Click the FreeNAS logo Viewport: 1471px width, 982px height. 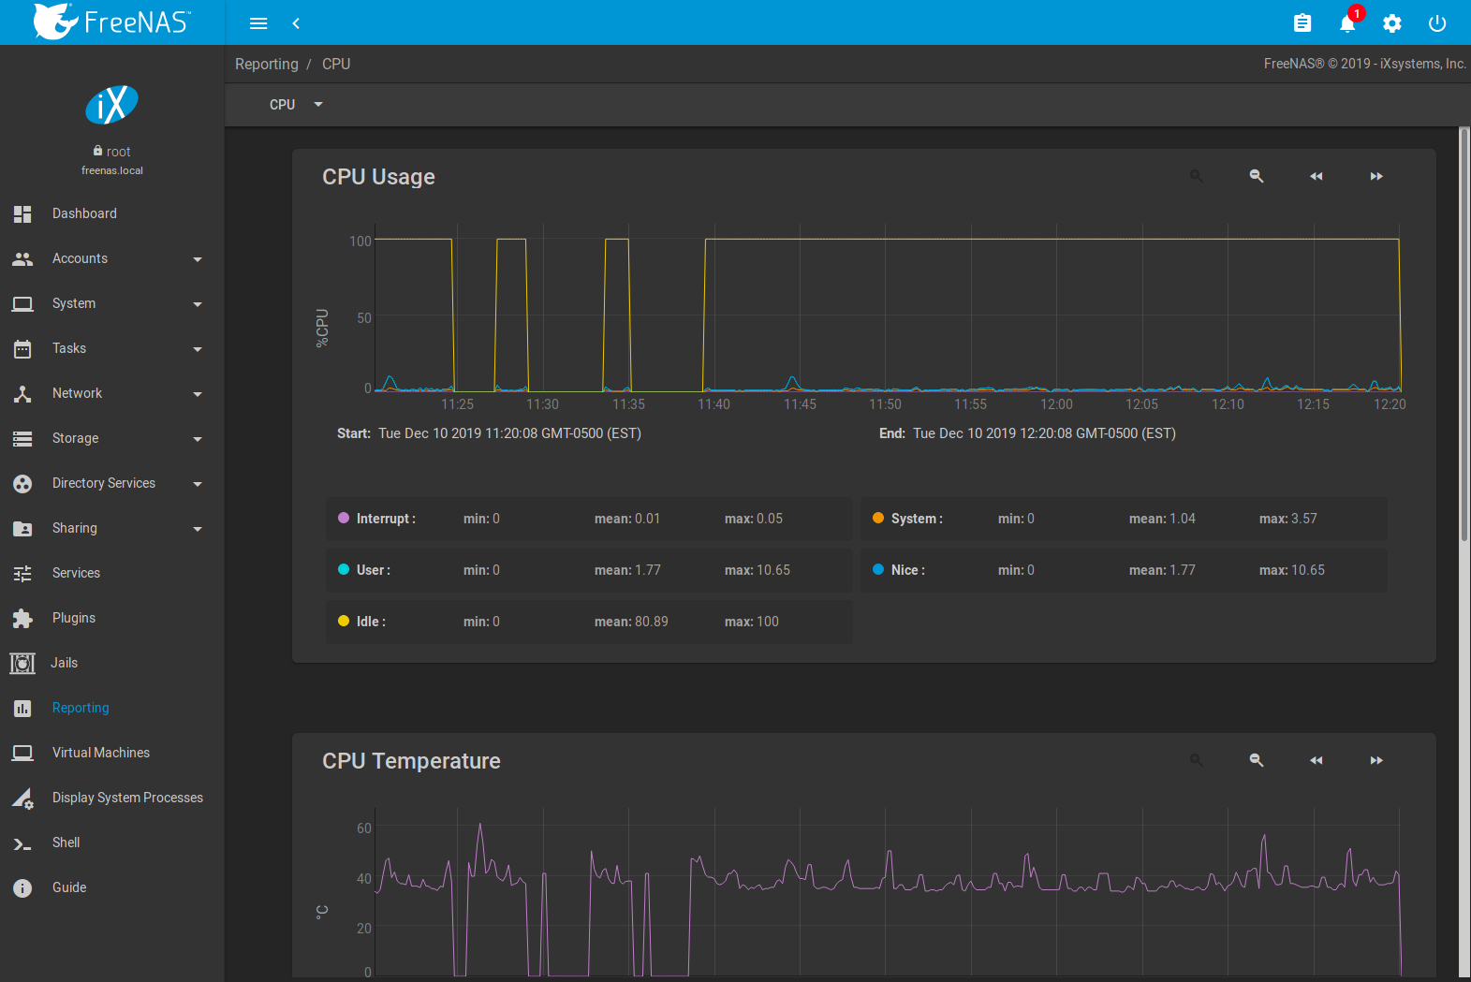coord(111,22)
